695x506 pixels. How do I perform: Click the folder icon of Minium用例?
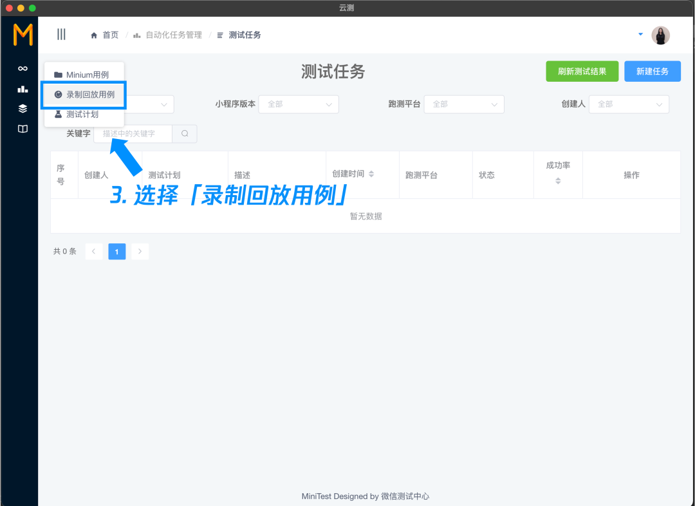coord(58,75)
